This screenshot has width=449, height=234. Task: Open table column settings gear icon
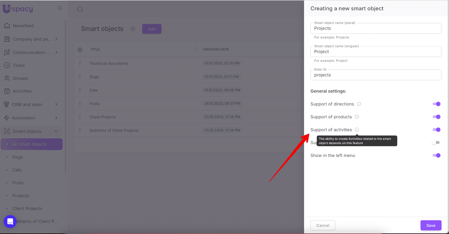point(80,50)
